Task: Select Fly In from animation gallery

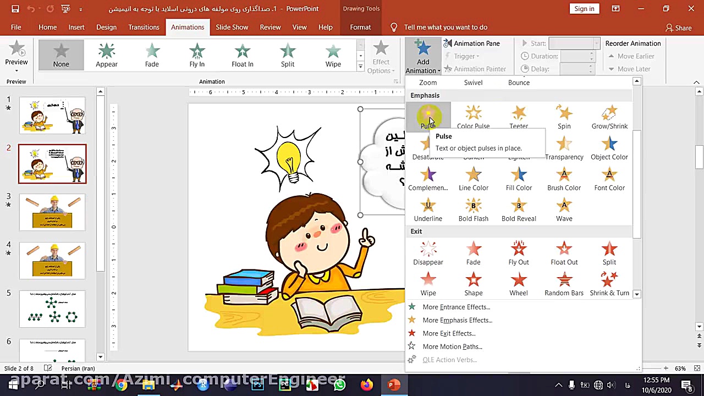Action: (197, 56)
